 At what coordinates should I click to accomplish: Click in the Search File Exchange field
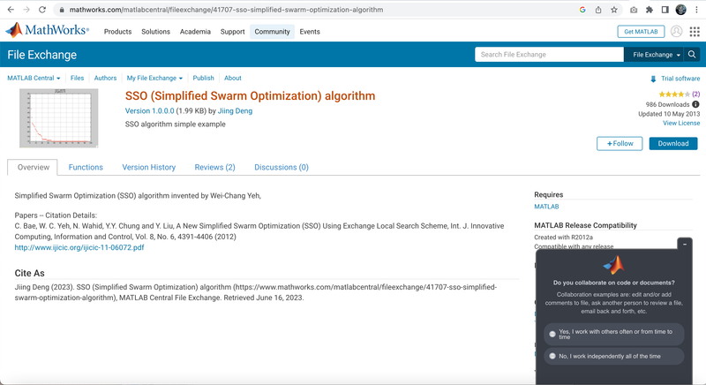click(549, 55)
